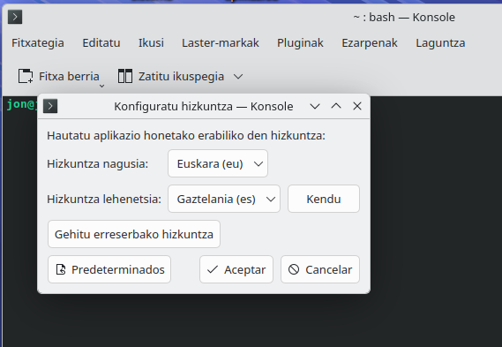Click the Zatitu ikuspegia toolbar label

pos(181,76)
